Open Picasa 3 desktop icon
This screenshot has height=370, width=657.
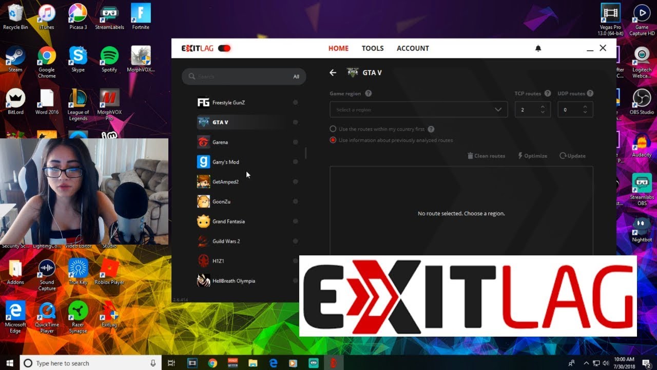[78, 17]
